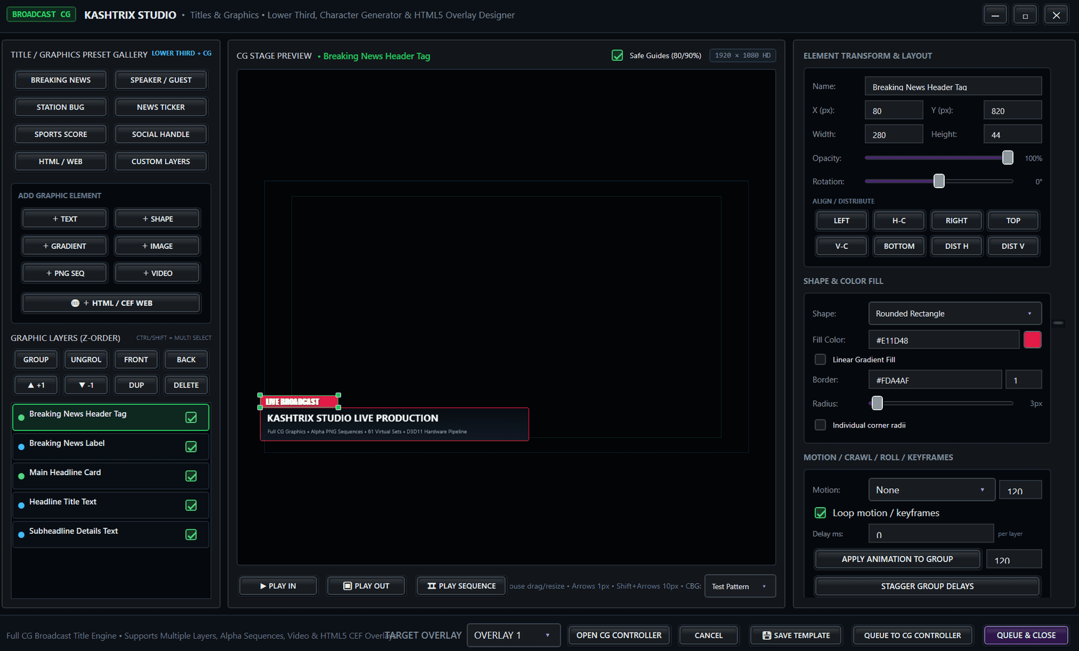Hide the Breaking News Label layer

pos(191,447)
